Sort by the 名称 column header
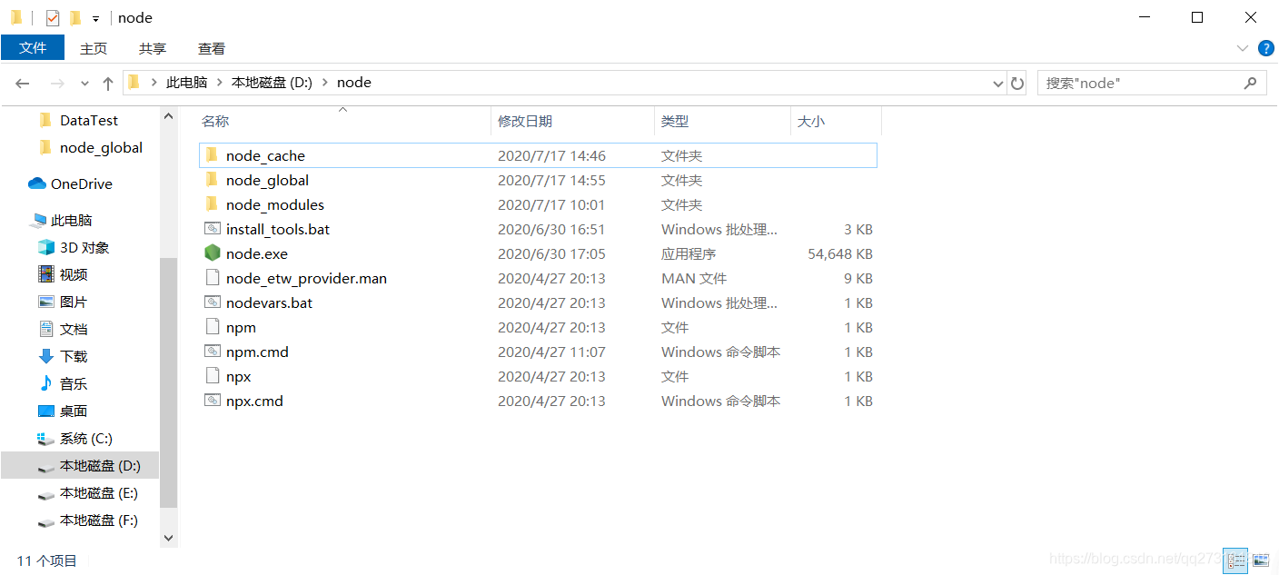 point(215,121)
